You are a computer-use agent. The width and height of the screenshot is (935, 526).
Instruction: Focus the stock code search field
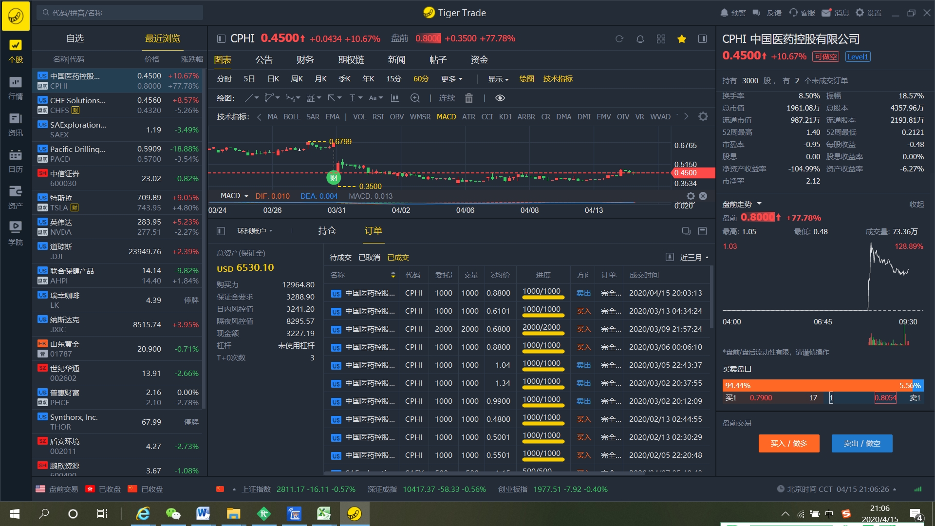(120, 13)
